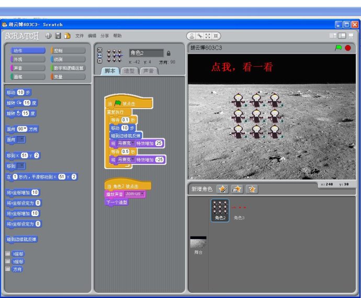Select the 舞台 stage thumbnail

[198, 245]
